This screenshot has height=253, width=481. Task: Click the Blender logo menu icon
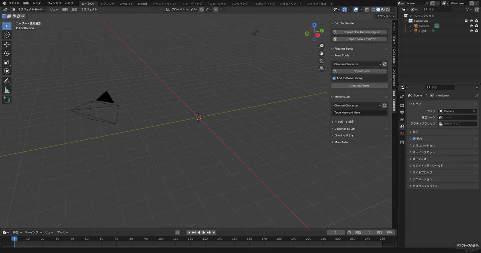coord(4,3)
